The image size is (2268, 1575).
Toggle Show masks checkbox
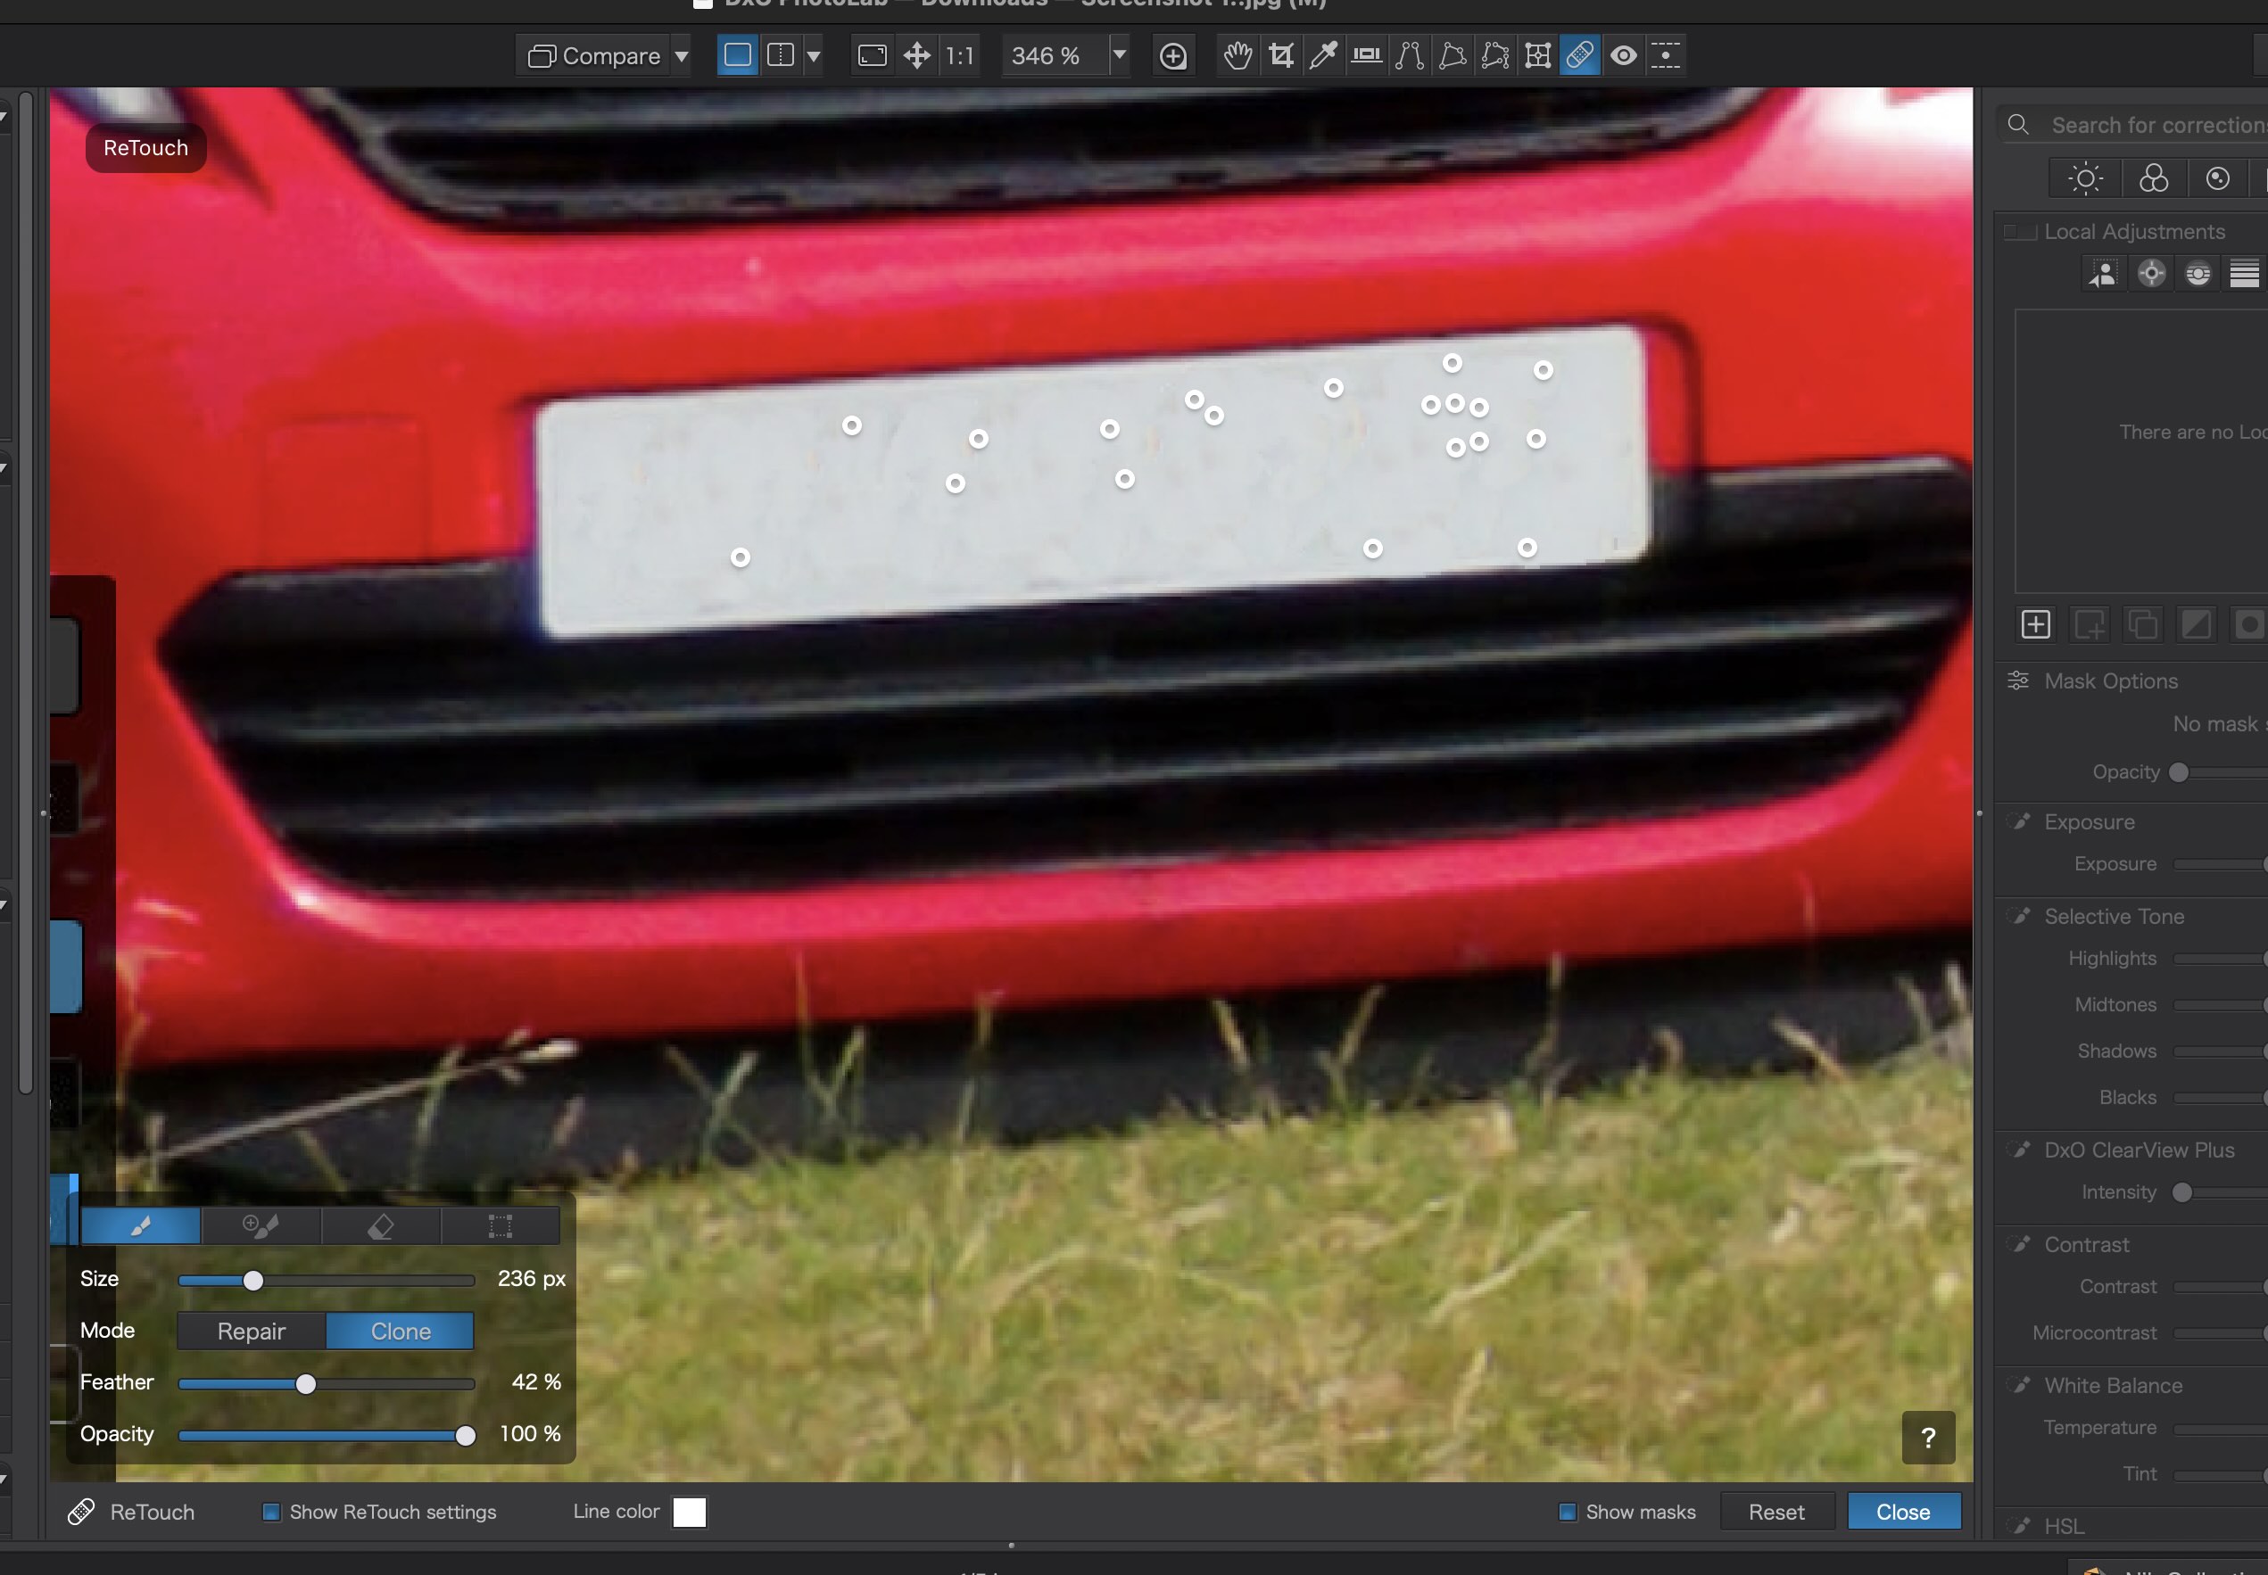tap(1567, 1512)
